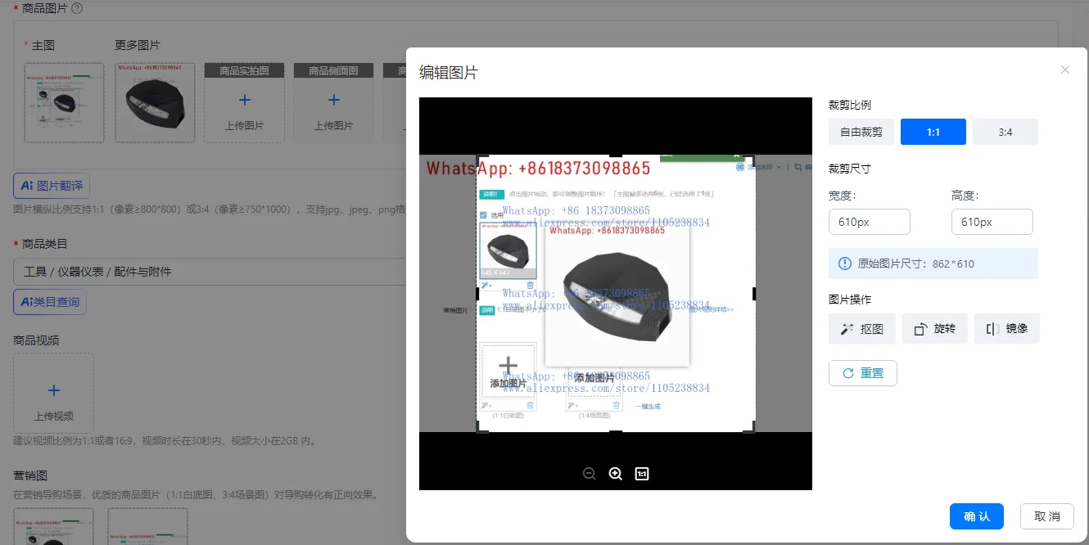This screenshot has height=545, width=1089.
Task: Click the 裁剪比例 label
Action: [x=850, y=105]
